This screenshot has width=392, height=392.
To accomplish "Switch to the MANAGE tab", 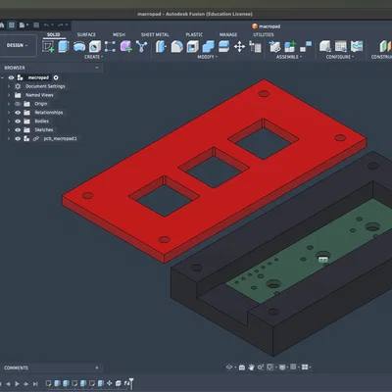I will click(228, 34).
